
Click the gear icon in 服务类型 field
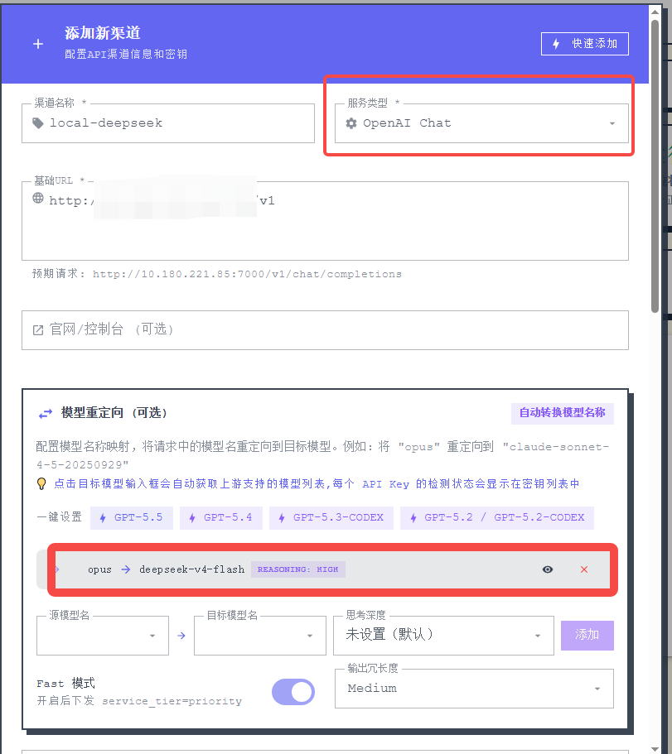351,123
